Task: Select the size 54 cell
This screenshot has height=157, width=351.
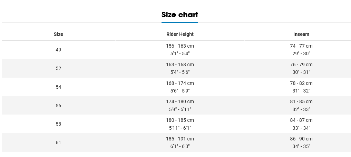Action: pos(58,87)
